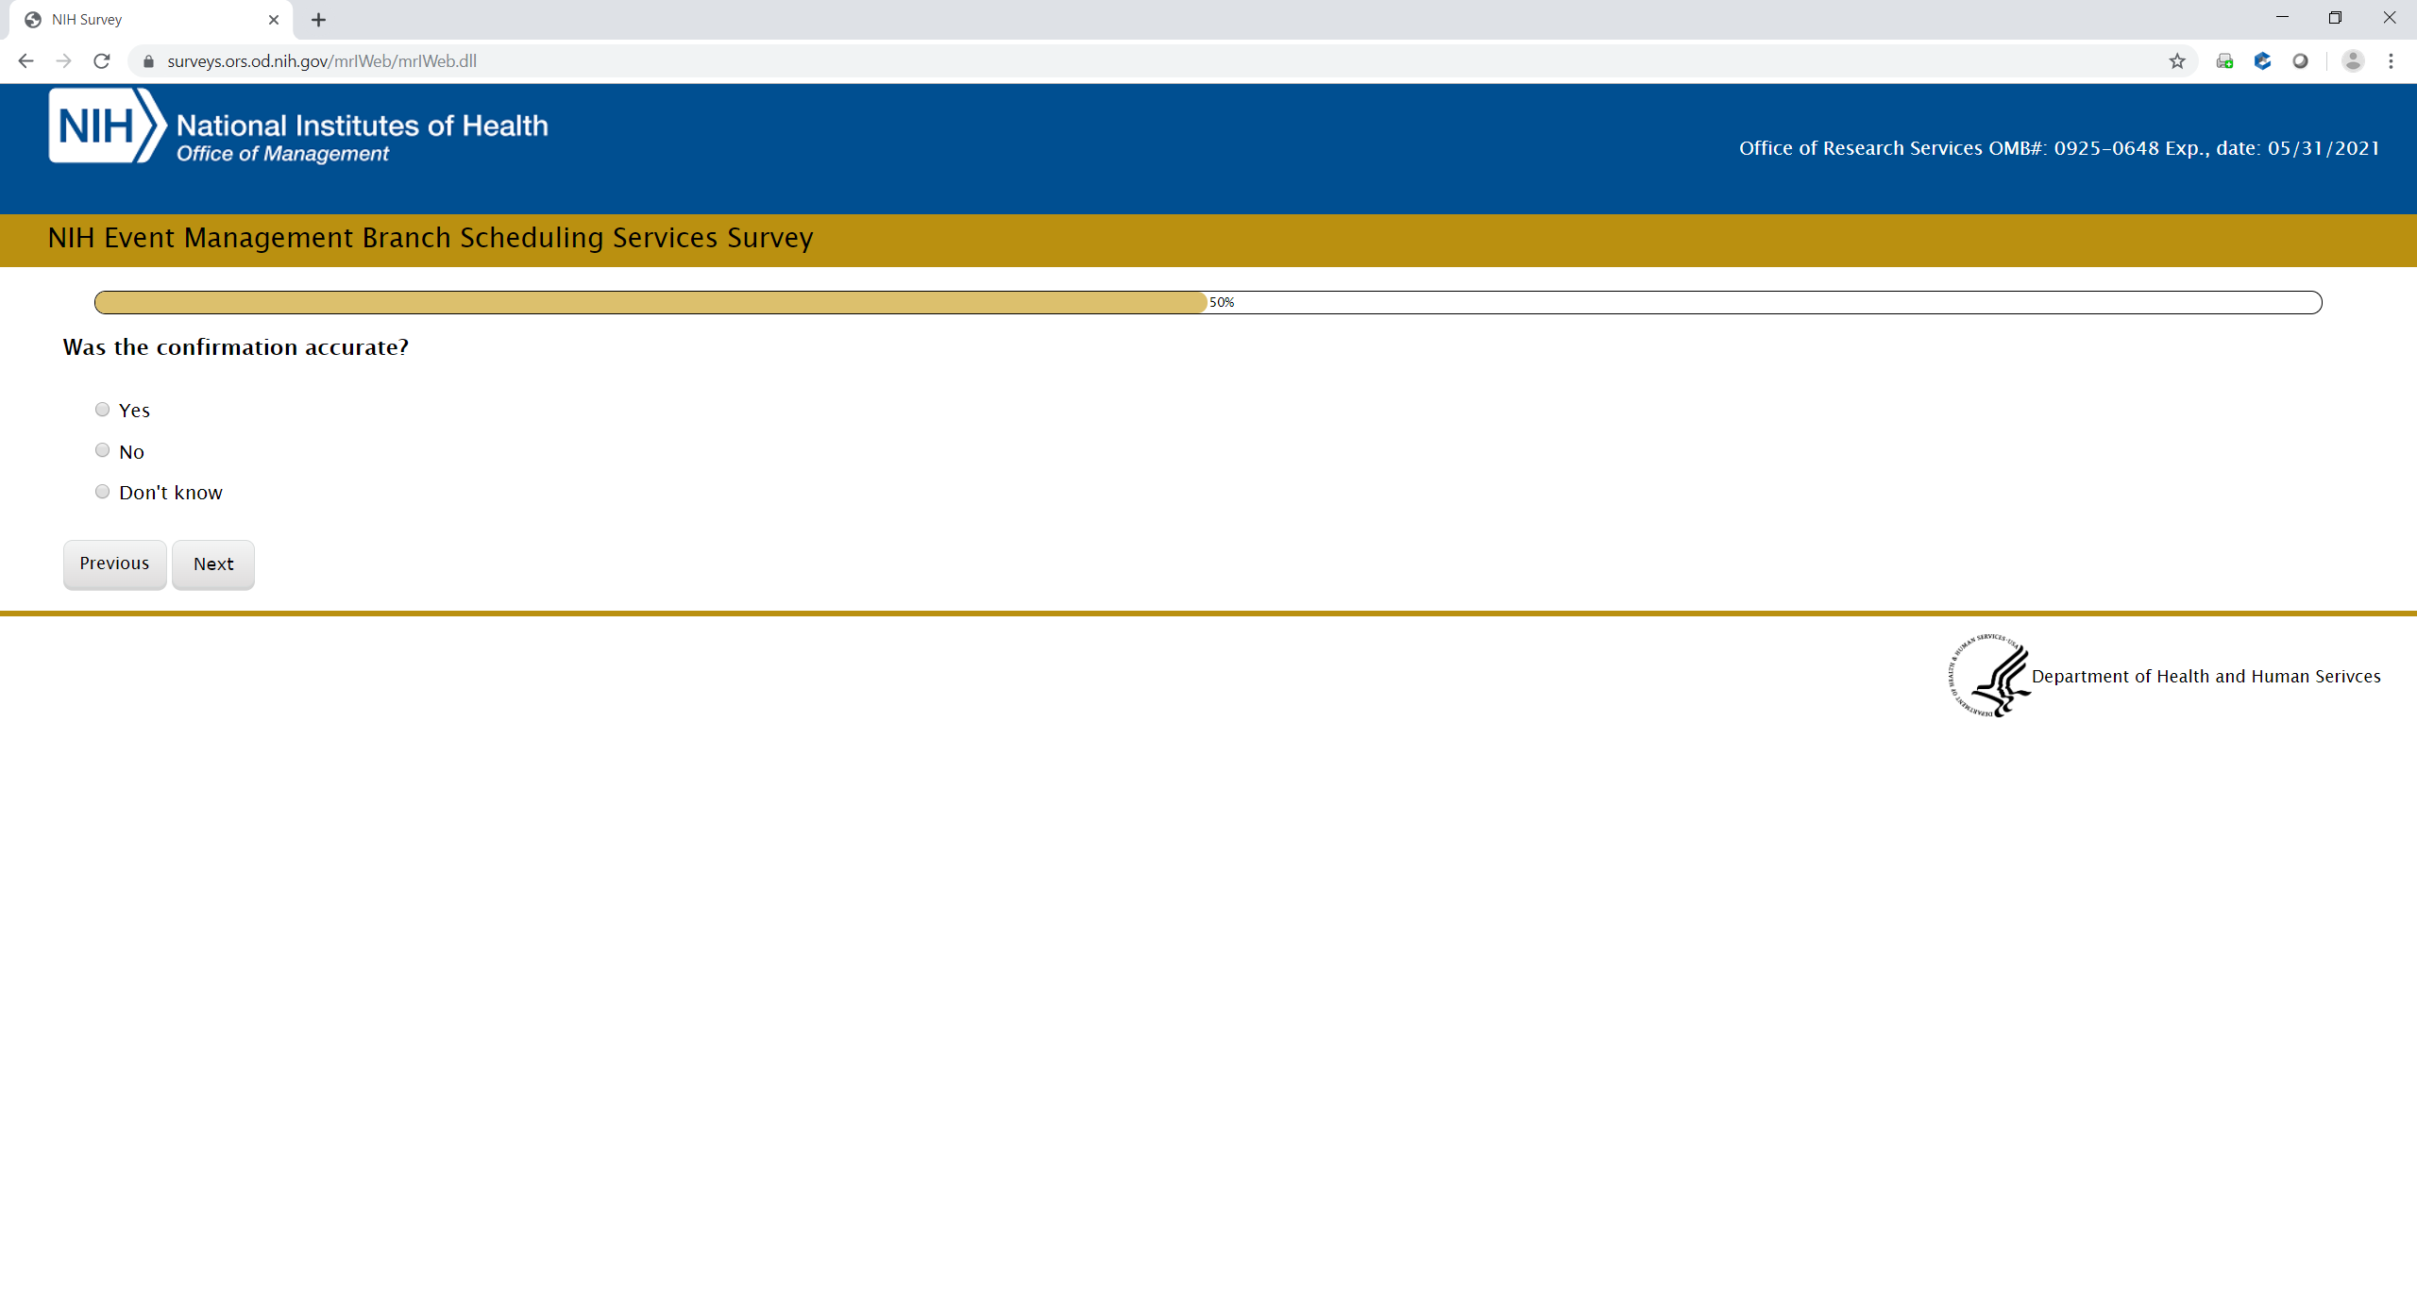Open a new browser tab
Screen dimensions: 2417x1312
[x=318, y=20]
